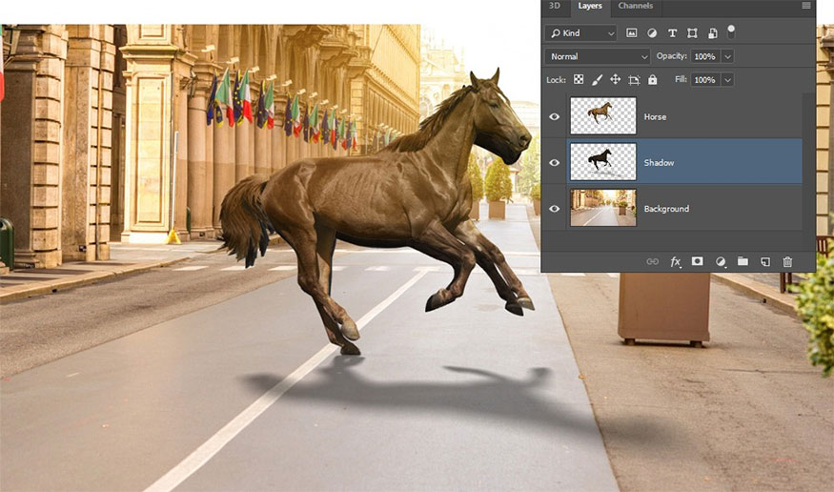Add a layer mask
834x492 pixels.
tap(697, 261)
